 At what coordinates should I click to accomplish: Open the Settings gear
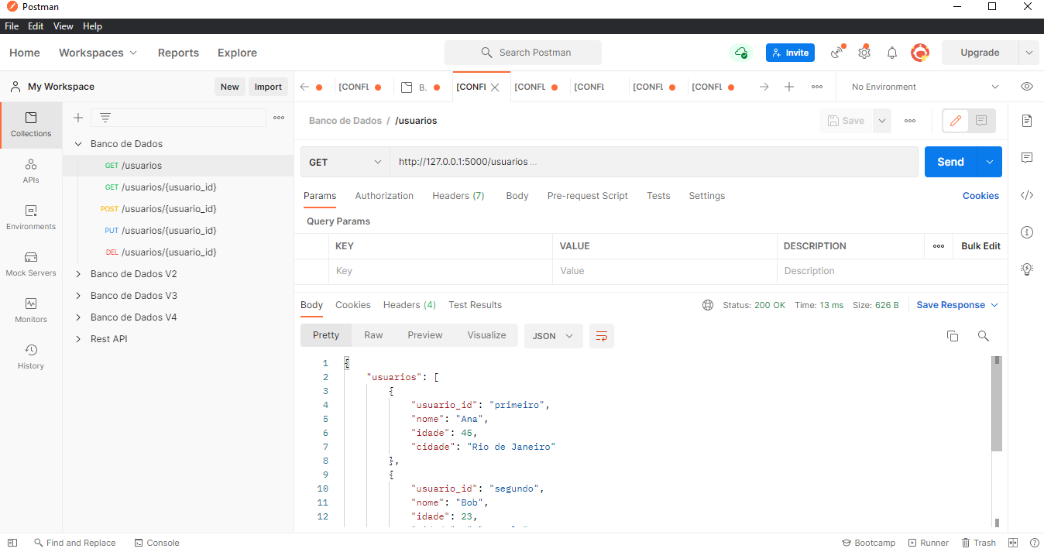(x=864, y=52)
